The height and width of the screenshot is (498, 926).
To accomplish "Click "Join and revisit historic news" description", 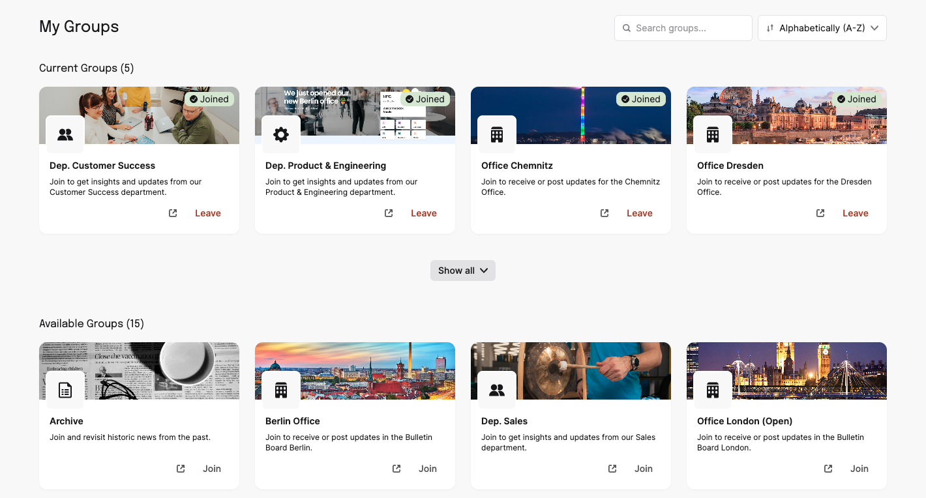I will point(130,437).
